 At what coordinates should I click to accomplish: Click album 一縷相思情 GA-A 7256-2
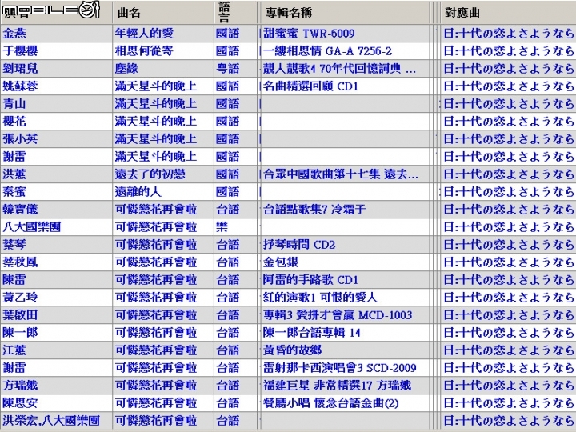[327, 51]
